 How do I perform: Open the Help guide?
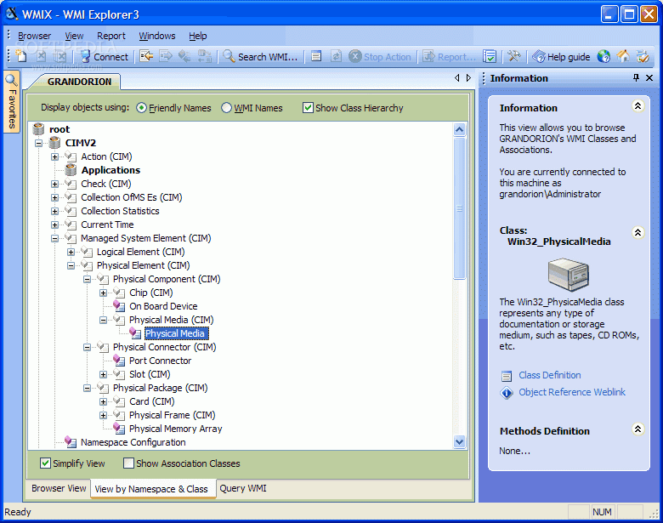[x=561, y=57]
